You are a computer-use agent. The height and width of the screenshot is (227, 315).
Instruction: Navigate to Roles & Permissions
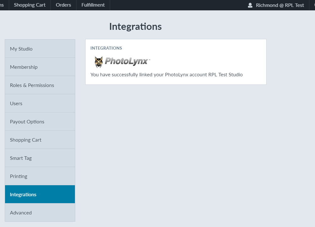[40, 85]
